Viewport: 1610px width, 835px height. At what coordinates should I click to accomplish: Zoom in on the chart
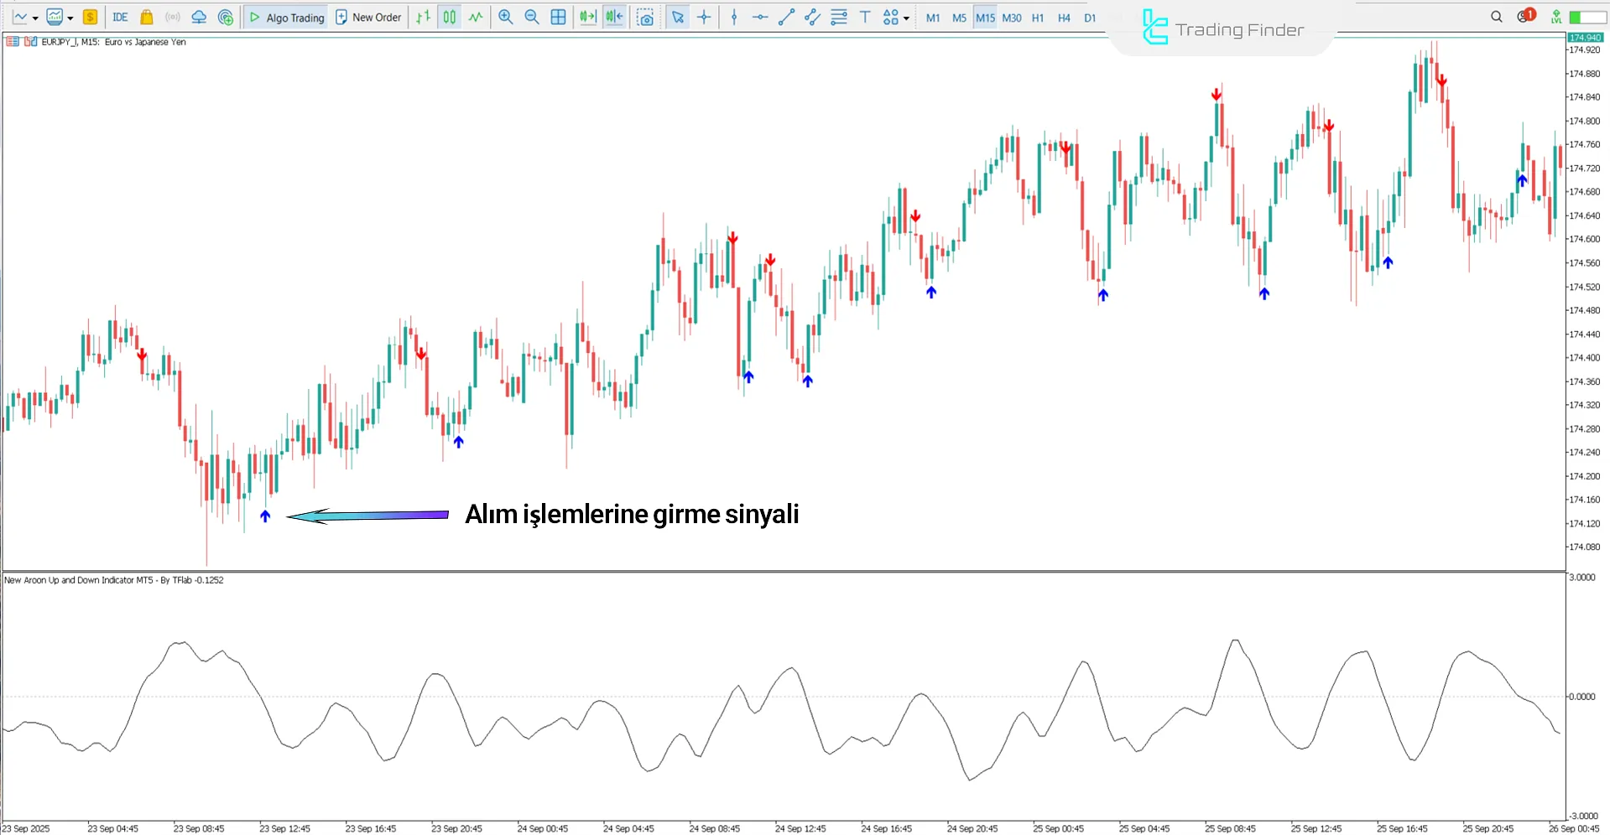tap(504, 17)
